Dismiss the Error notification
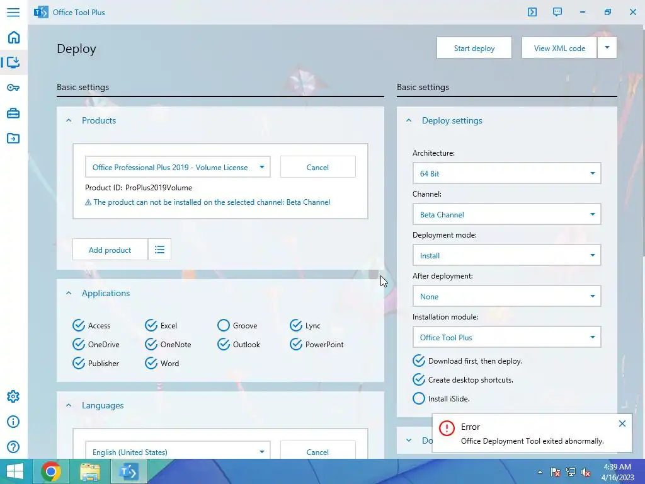 coord(622,423)
